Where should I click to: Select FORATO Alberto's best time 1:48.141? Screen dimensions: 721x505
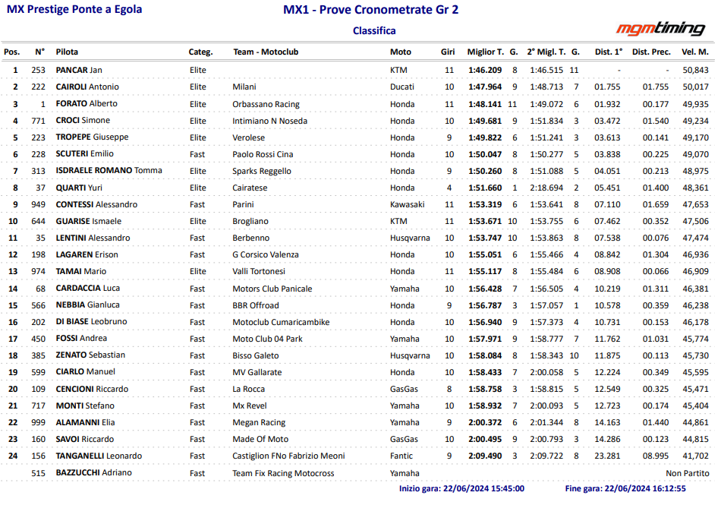[485, 104]
